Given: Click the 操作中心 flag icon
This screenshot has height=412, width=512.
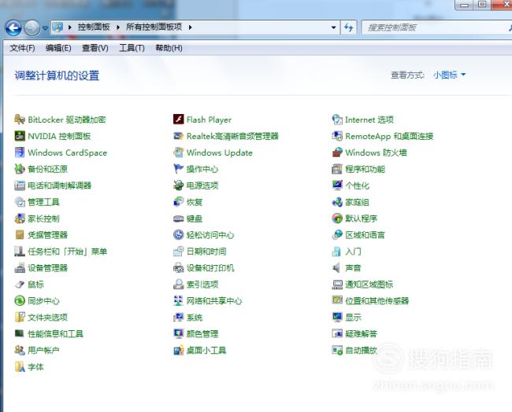Looking at the screenshot, I should [178, 169].
